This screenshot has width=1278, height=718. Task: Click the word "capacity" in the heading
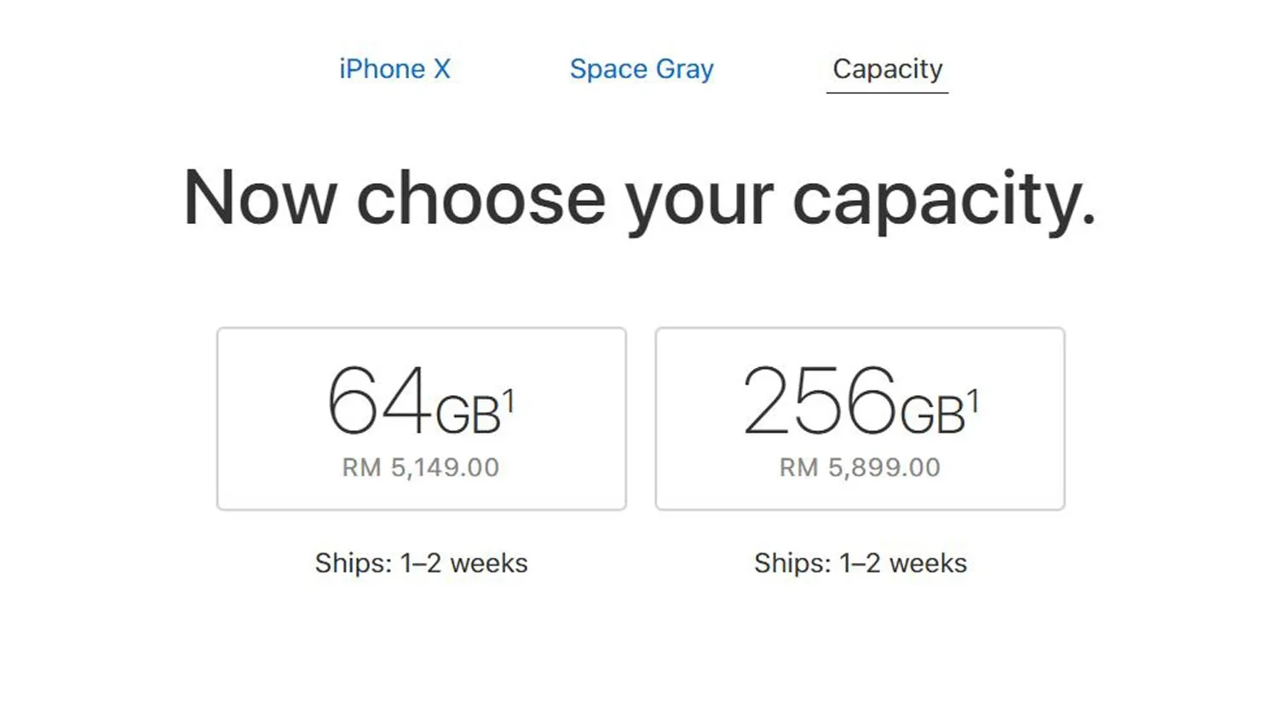(x=943, y=200)
